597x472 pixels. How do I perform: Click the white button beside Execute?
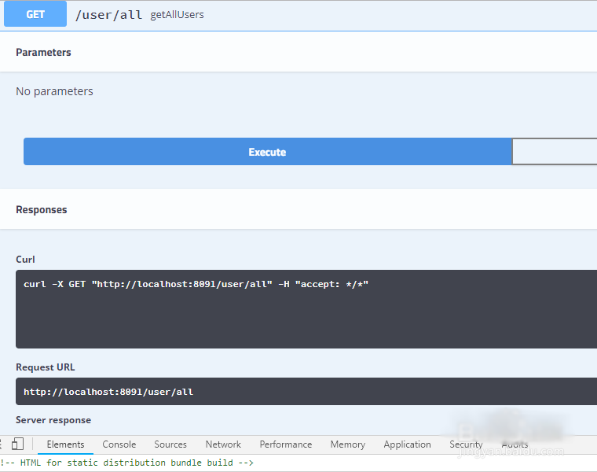click(554, 152)
